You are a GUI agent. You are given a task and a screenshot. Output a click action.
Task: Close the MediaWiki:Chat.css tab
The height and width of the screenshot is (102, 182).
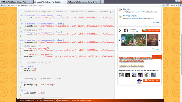[x=65, y=2]
